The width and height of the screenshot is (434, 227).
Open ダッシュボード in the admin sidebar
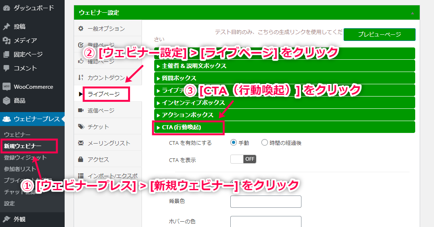click(32, 8)
